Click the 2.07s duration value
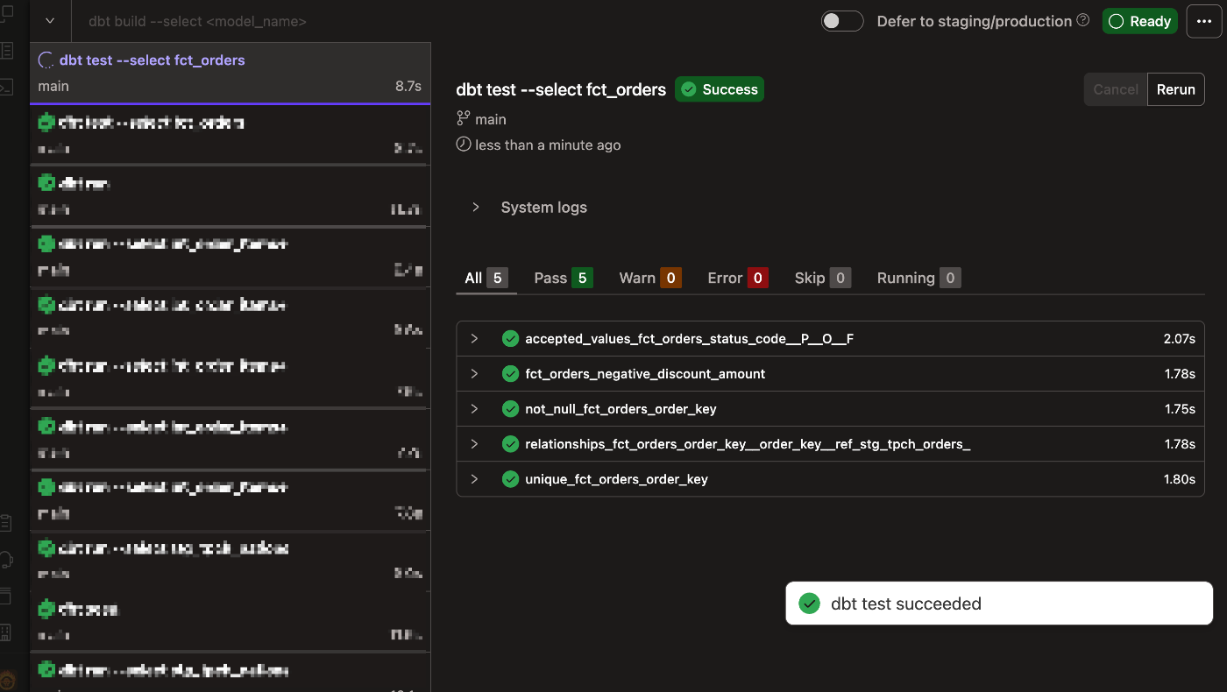The height and width of the screenshot is (692, 1227). pyautogui.click(x=1180, y=338)
